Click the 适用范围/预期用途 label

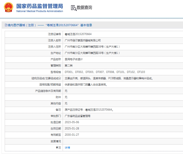click(x=50, y=84)
